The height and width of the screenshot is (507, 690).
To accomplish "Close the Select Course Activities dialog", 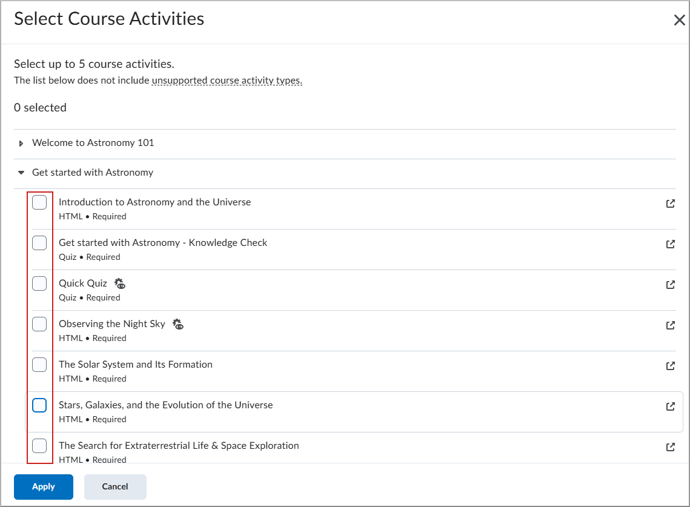I will coord(679,21).
